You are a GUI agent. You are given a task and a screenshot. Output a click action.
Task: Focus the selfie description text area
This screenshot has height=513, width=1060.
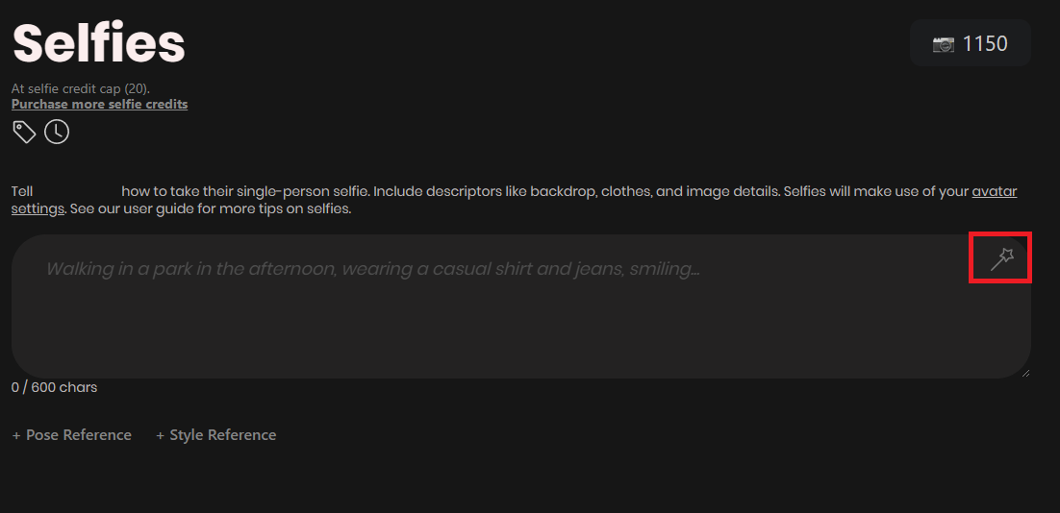521,306
